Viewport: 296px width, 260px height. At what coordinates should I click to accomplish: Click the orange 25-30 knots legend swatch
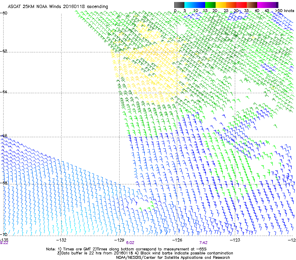pyautogui.click(x=231, y=5)
